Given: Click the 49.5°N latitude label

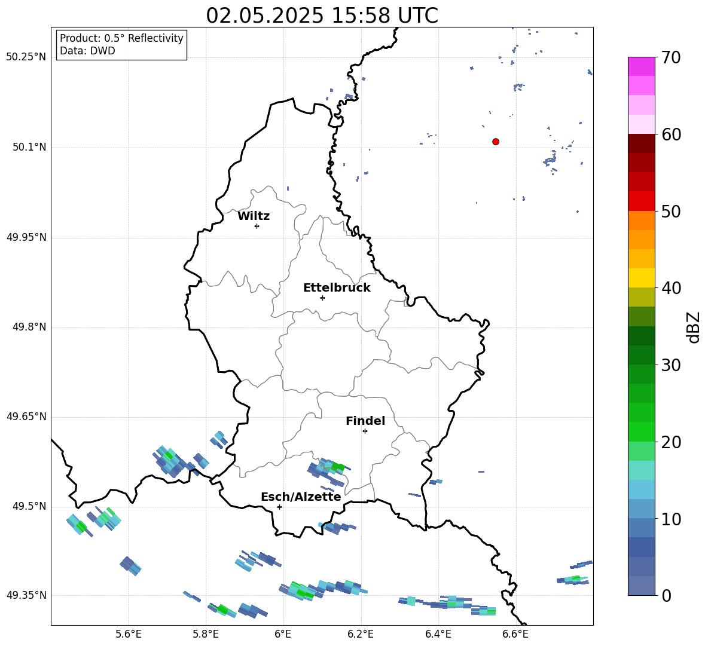Looking at the screenshot, I should 29,507.
